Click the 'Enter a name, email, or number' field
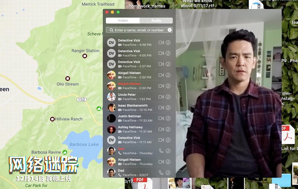Image resolution: width=298 pixels, height=189 pixels. [138, 30]
